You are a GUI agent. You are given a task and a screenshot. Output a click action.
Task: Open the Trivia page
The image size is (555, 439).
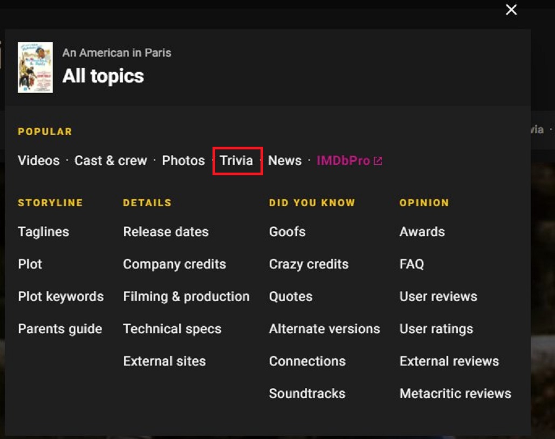(236, 161)
